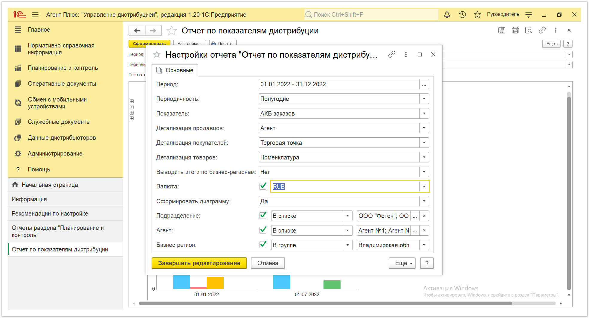Click Завершить редактирование button
The width and height of the screenshot is (589, 318).
tap(199, 263)
